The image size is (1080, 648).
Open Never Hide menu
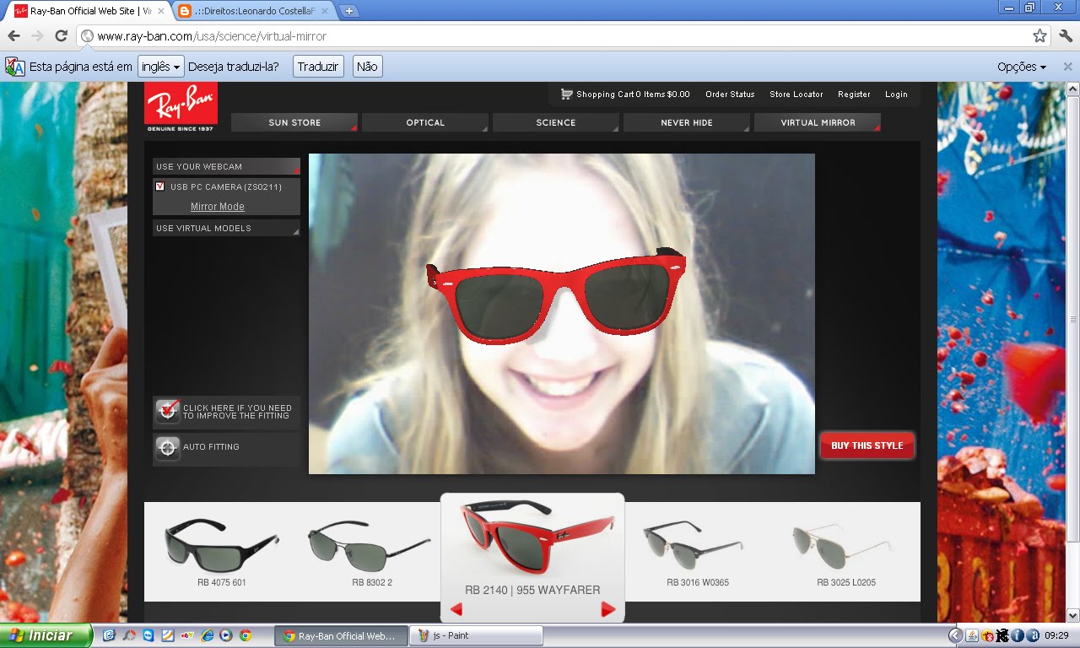click(x=687, y=122)
